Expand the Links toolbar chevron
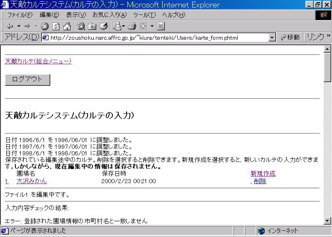The image size is (332, 237). click(329, 37)
